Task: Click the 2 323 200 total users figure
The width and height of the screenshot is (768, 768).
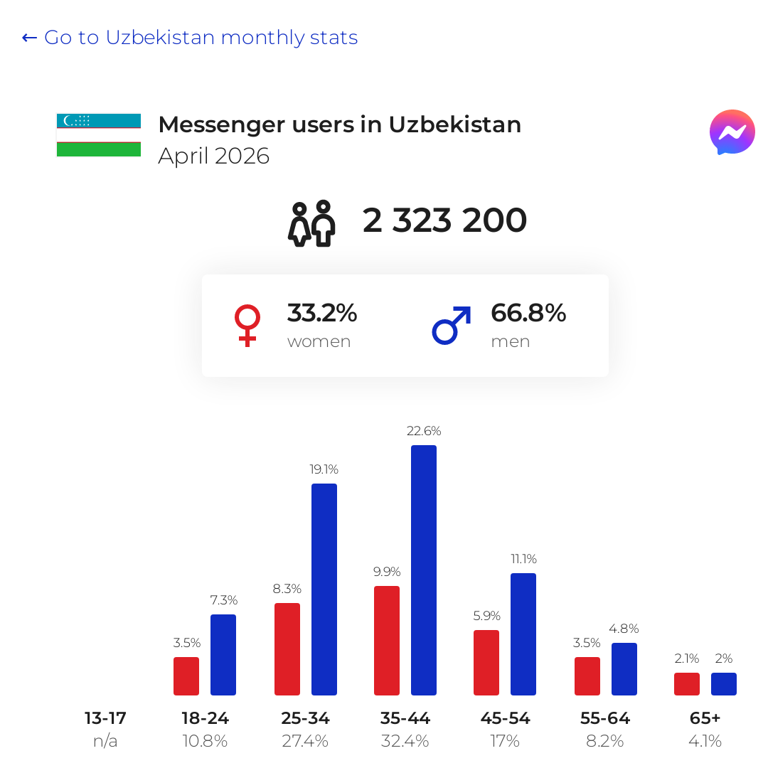Action: 444,220
